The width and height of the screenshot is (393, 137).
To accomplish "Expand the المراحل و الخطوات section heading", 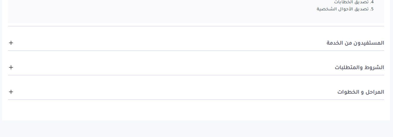I will tap(360, 92).
